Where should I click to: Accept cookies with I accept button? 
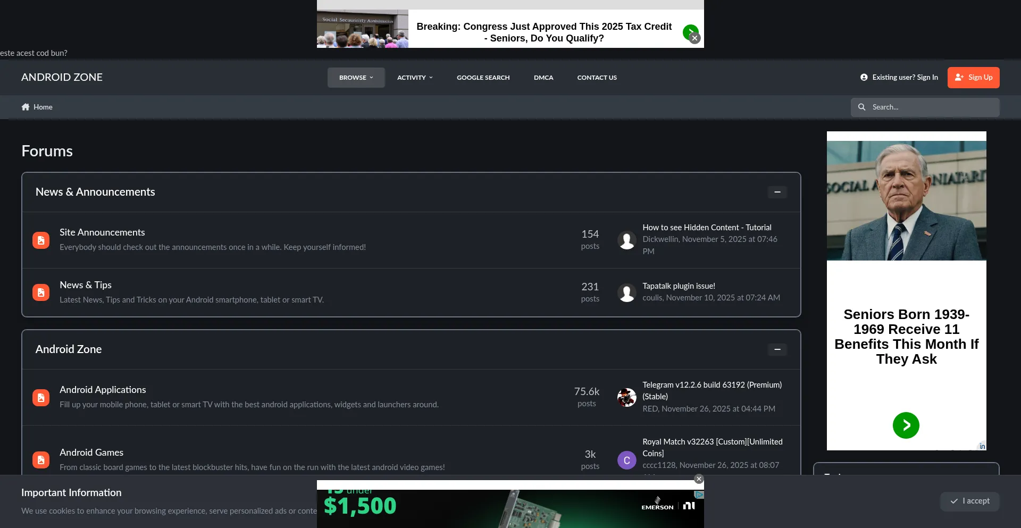[969, 501]
